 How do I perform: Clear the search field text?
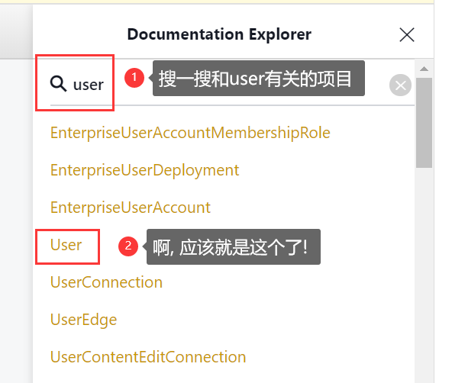point(400,85)
